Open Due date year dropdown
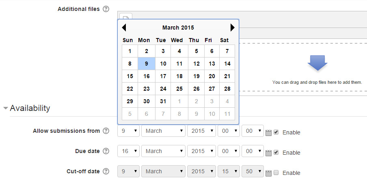 (201, 151)
